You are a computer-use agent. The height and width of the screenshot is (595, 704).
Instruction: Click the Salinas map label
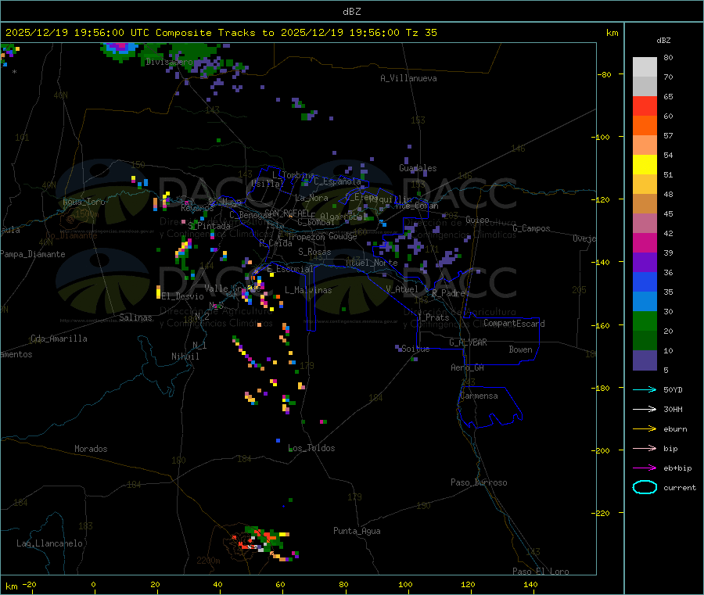(x=135, y=317)
